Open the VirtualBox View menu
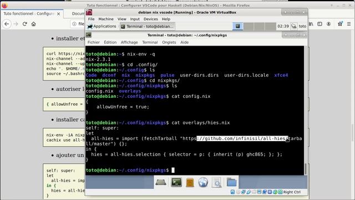Viewport: 355px width, 200px height. [122, 19]
